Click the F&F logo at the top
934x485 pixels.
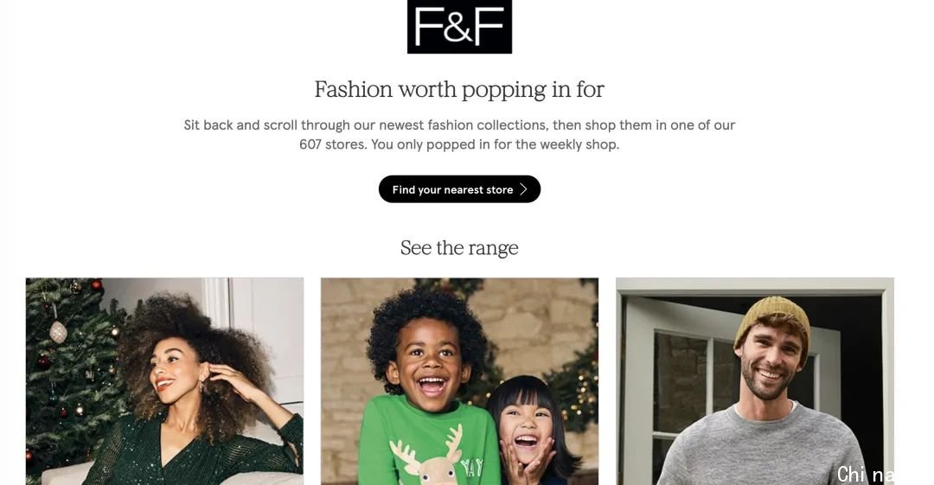click(459, 26)
